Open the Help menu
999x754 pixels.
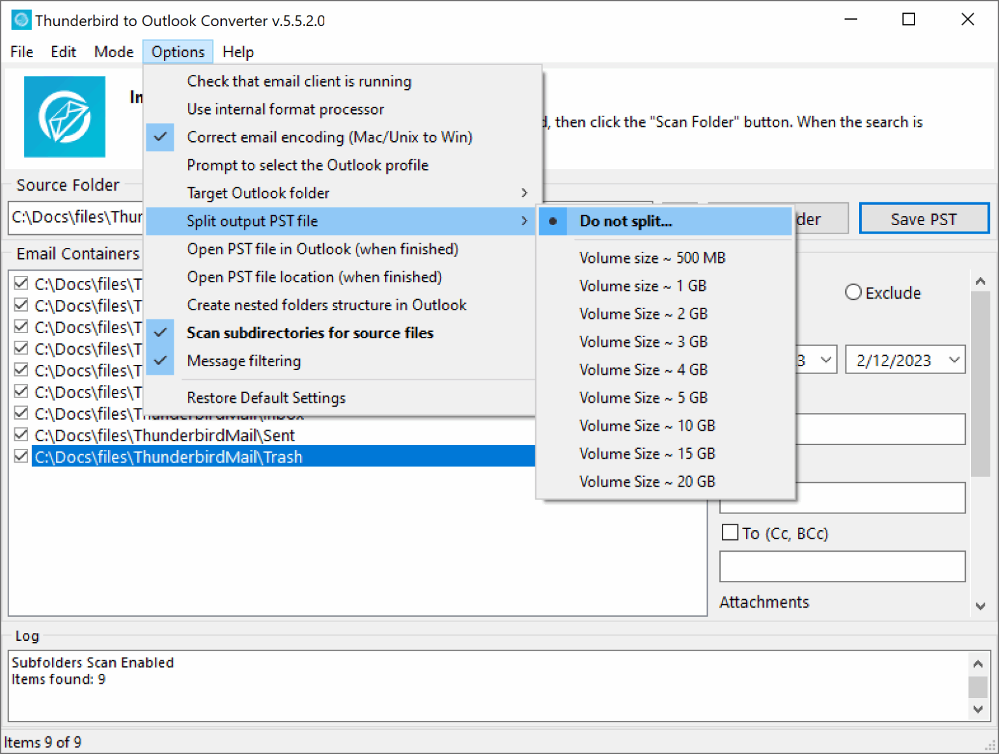pyautogui.click(x=237, y=51)
